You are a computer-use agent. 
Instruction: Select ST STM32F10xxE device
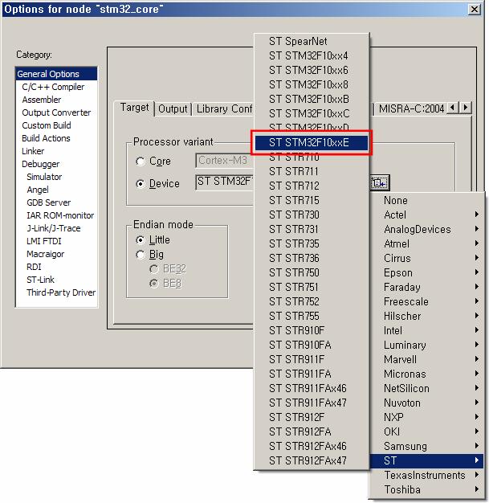(x=312, y=142)
